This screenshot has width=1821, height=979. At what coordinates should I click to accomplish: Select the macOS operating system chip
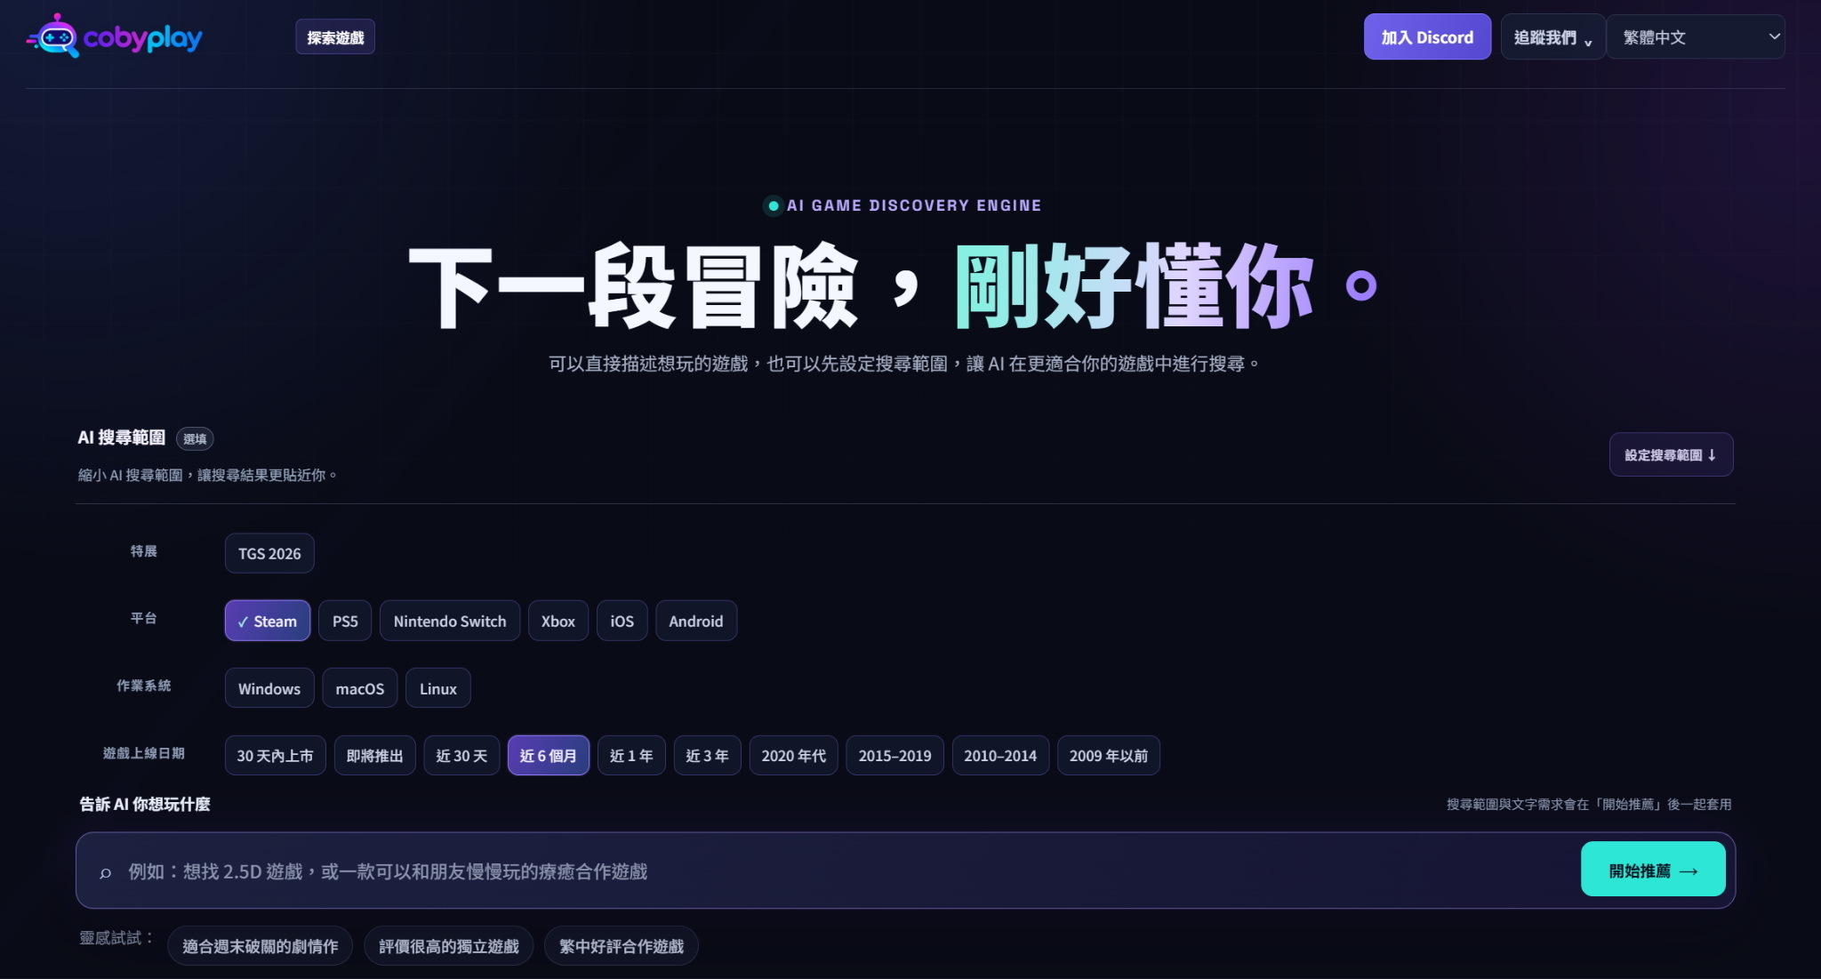pos(360,688)
